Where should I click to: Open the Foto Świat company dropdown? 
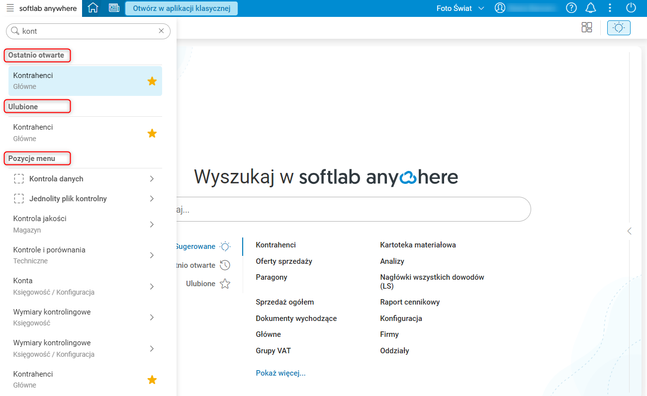(x=460, y=8)
